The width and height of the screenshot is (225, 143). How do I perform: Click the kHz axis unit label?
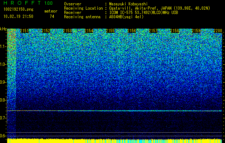[3, 29]
